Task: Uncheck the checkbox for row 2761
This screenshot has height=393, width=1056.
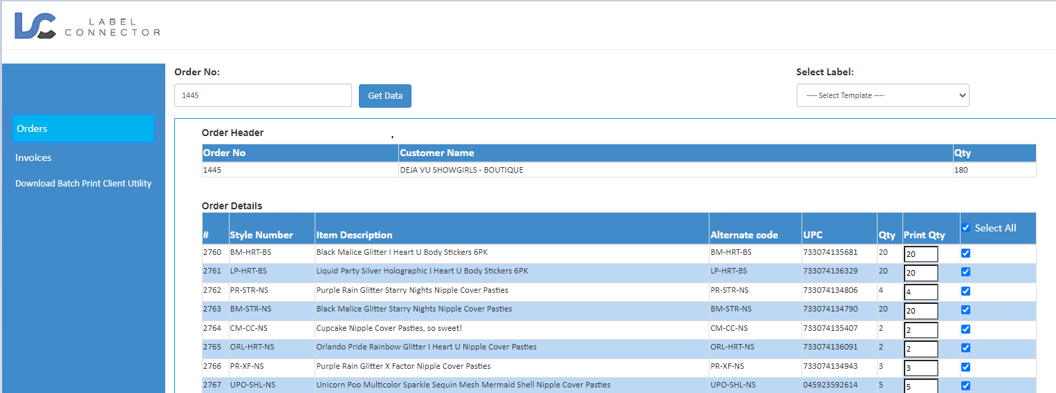Action: (966, 271)
